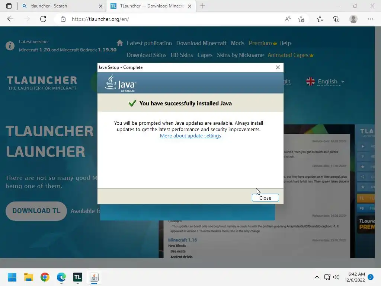Open File Explorer from taskbar

(x=28, y=277)
